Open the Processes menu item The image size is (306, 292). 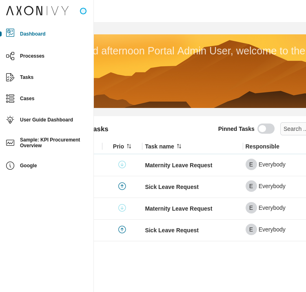[32, 56]
